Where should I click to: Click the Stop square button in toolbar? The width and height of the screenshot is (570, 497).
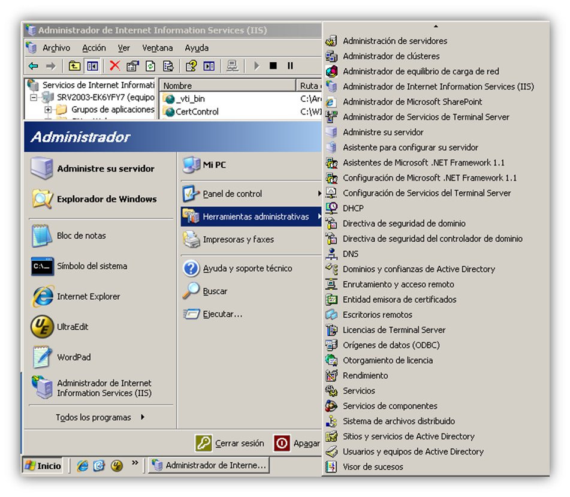[x=273, y=66]
